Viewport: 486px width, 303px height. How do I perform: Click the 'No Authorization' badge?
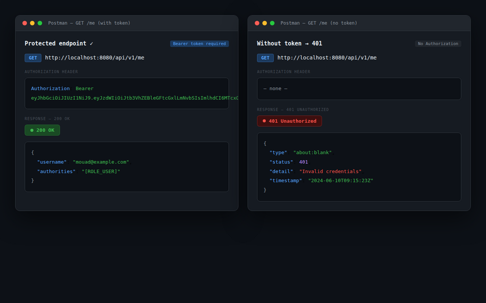click(438, 43)
